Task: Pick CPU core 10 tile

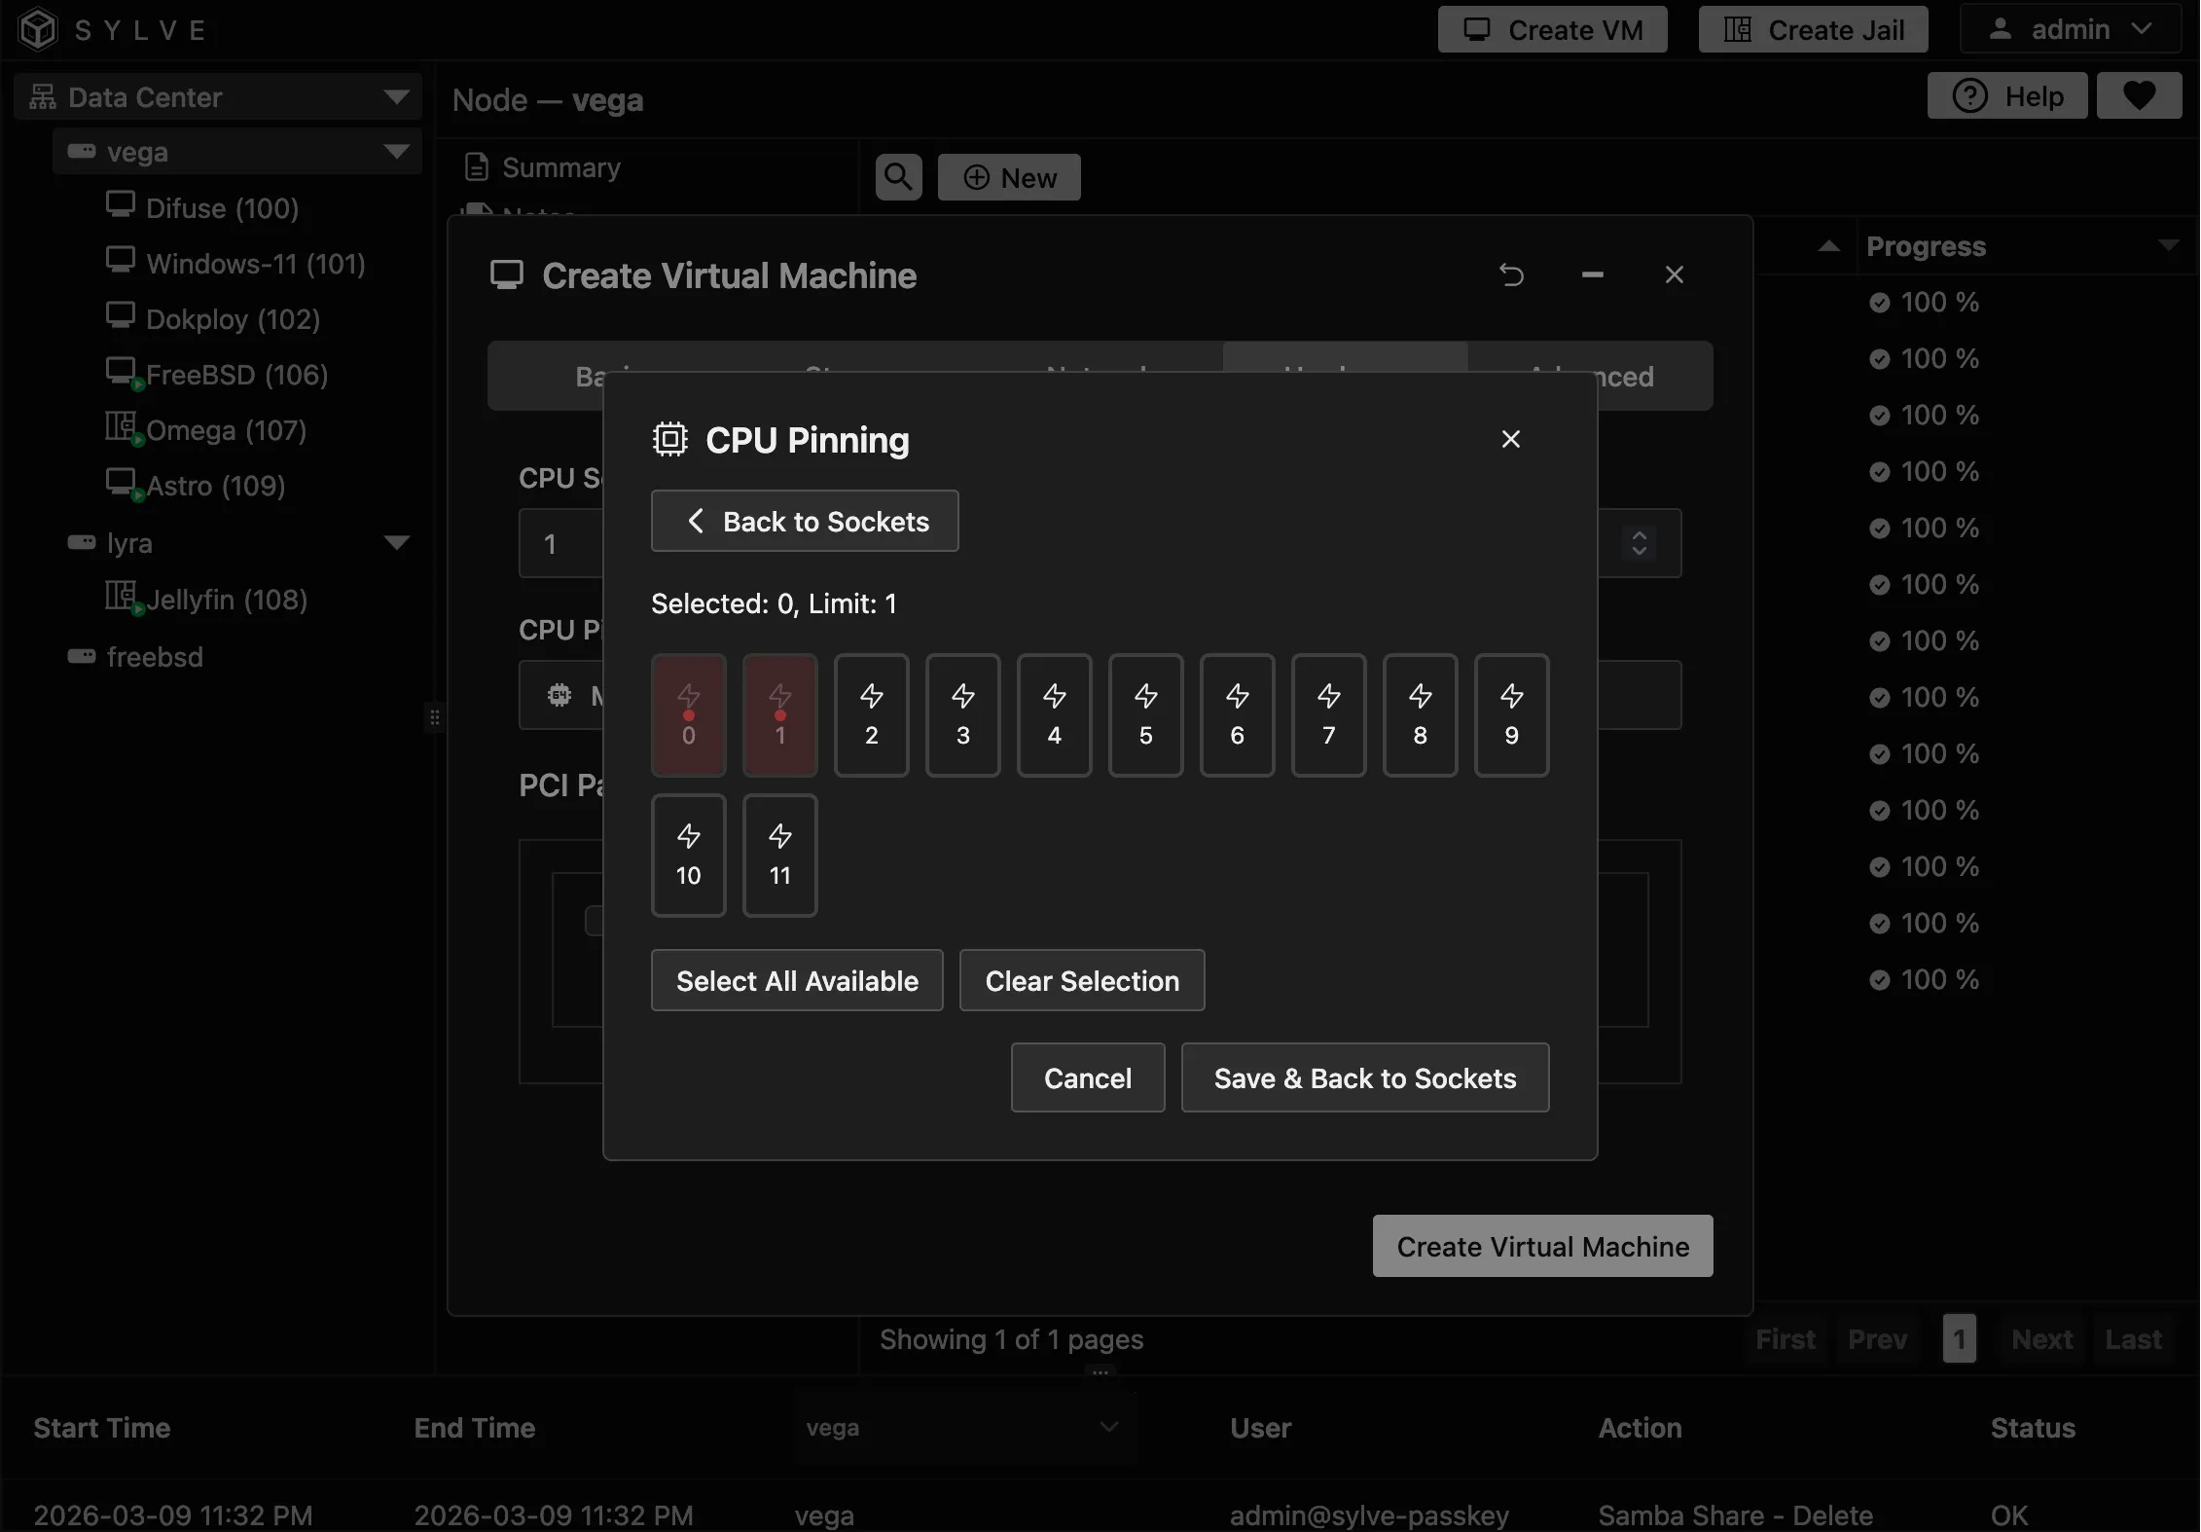Action: [x=688, y=855]
